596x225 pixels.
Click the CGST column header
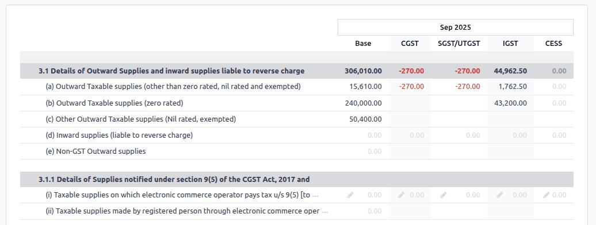pos(410,43)
